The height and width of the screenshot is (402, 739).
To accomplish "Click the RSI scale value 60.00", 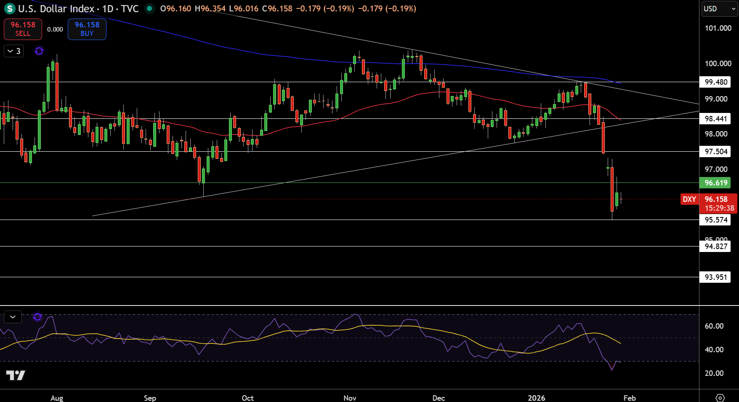I will (x=714, y=326).
